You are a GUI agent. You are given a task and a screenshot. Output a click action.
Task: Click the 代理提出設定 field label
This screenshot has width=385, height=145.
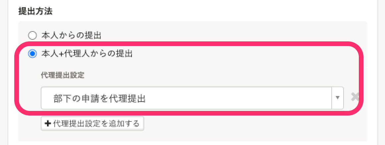pos(62,75)
